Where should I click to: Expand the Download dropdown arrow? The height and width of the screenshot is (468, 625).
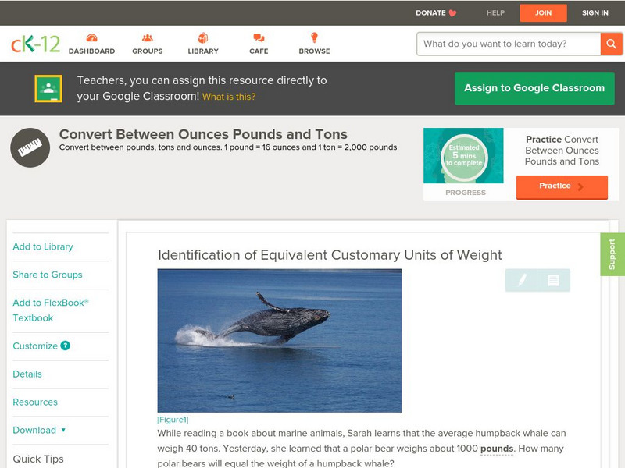63,430
